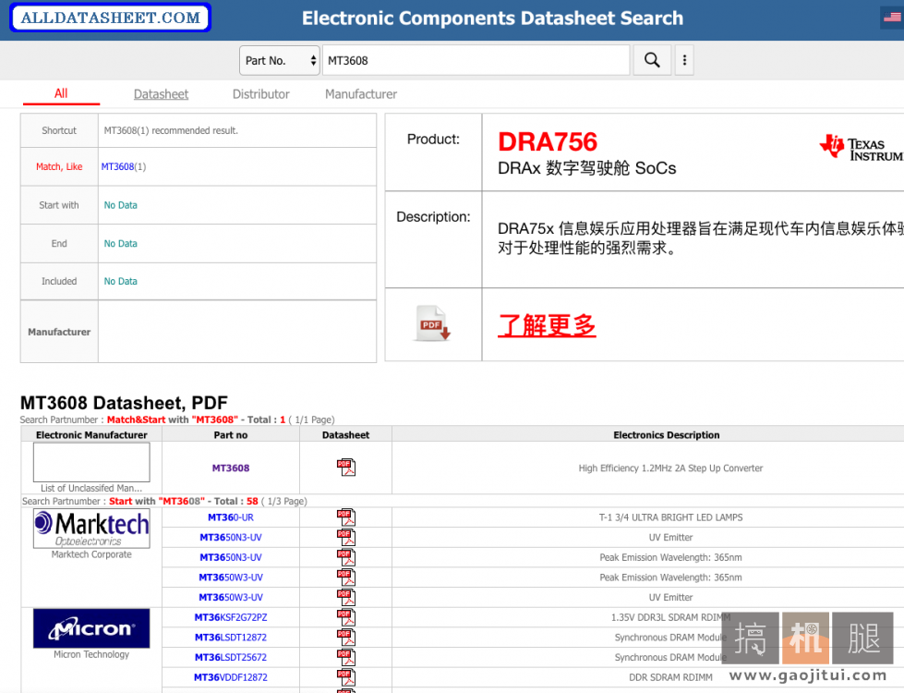Open PDF icon for MT3650W3-UV UV Emitter row
This screenshot has width=904, height=693.
[x=346, y=597]
